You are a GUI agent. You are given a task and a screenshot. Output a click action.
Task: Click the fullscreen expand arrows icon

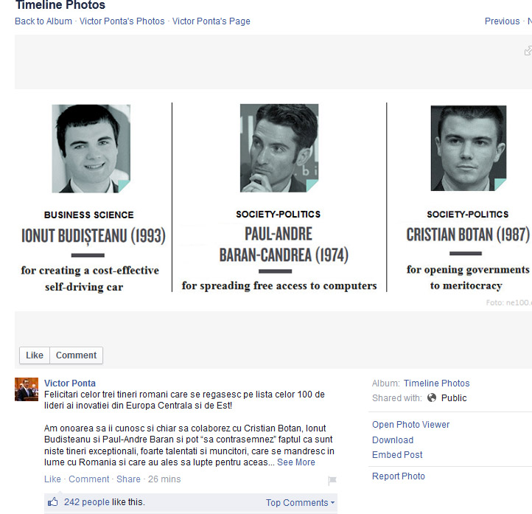[528, 51]
